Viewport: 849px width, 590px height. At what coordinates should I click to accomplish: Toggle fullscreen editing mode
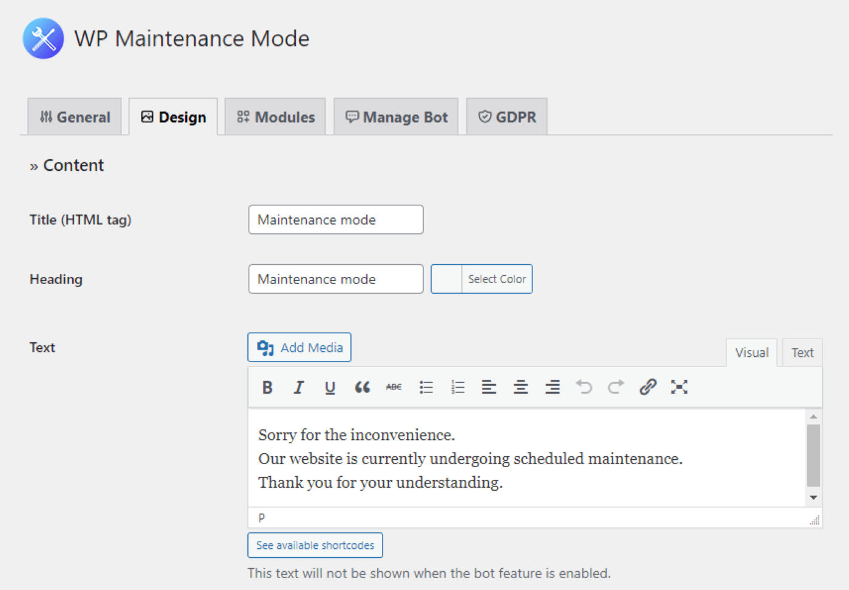679,387
